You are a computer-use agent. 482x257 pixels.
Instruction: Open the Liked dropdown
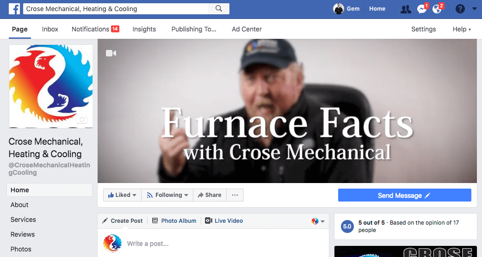click(x=122, y=195)
